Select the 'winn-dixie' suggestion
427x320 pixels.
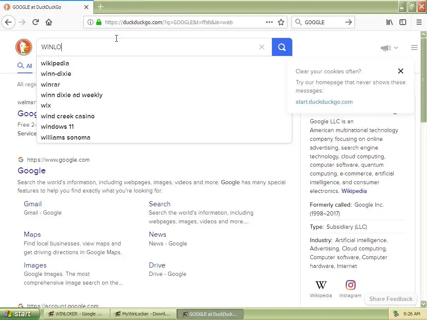point(164,74)
